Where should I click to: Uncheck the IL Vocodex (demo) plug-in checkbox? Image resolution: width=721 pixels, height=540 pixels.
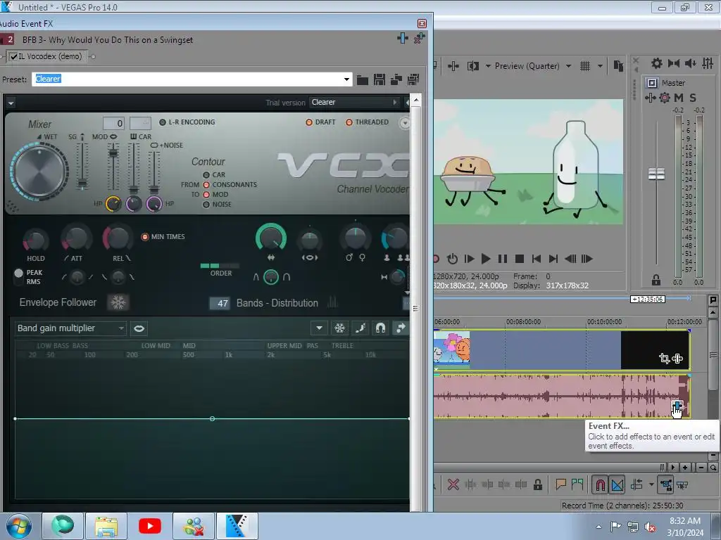14,56
